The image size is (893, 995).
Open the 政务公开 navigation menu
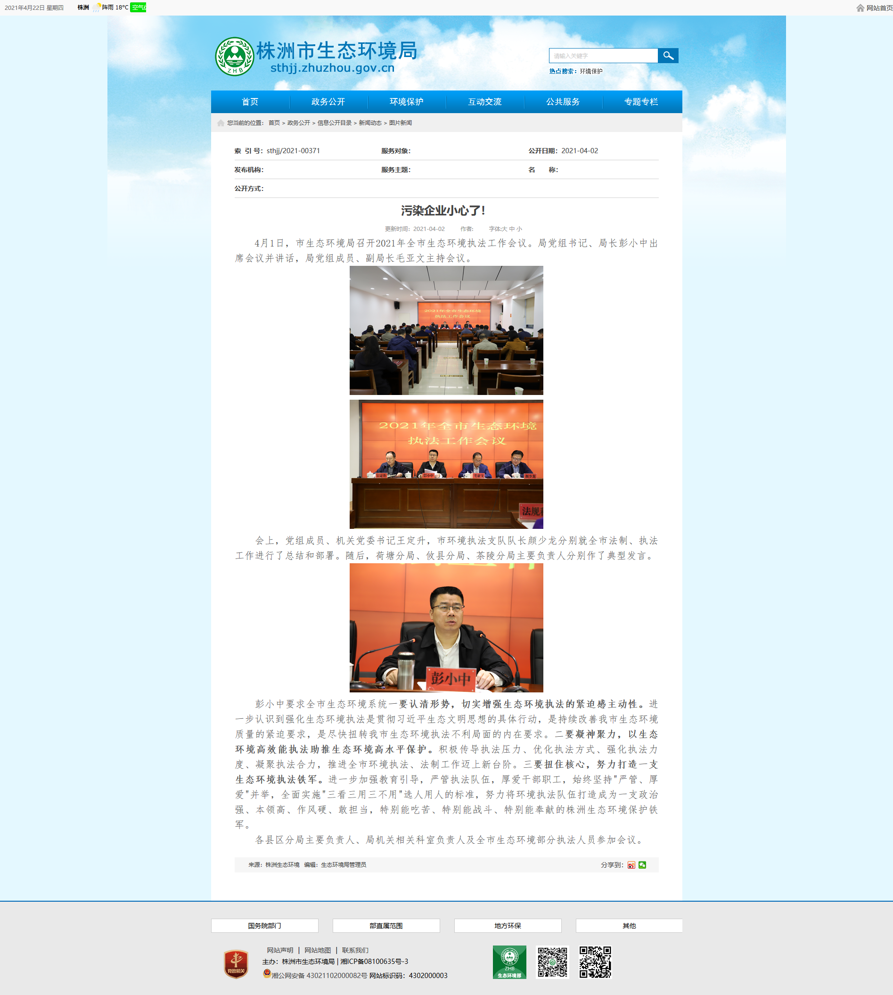[x=328, y=101]
